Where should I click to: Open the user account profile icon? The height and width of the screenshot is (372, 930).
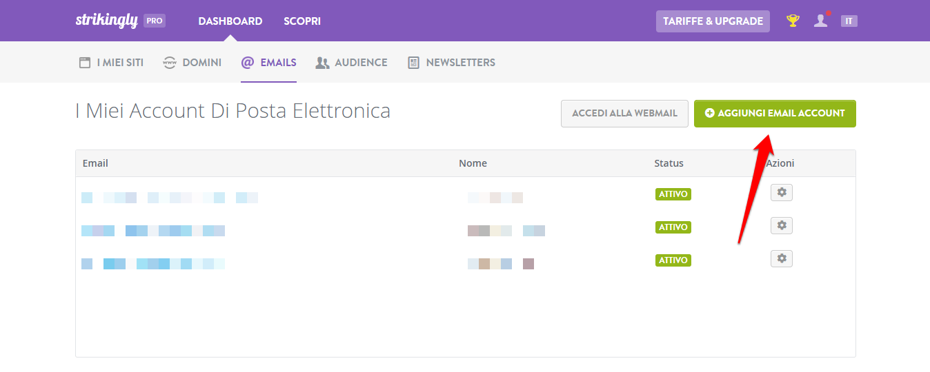820,21
